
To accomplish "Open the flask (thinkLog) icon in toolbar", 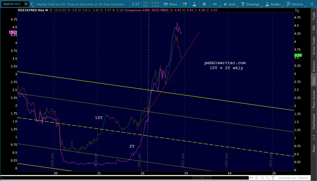I will (x=194, y=4).
